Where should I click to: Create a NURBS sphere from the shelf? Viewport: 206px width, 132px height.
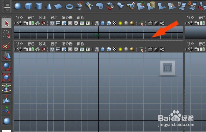18,6
